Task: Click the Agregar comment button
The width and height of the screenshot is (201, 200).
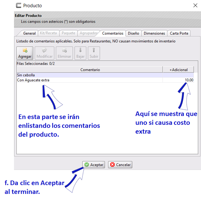Action: click(x=25, y=53)
